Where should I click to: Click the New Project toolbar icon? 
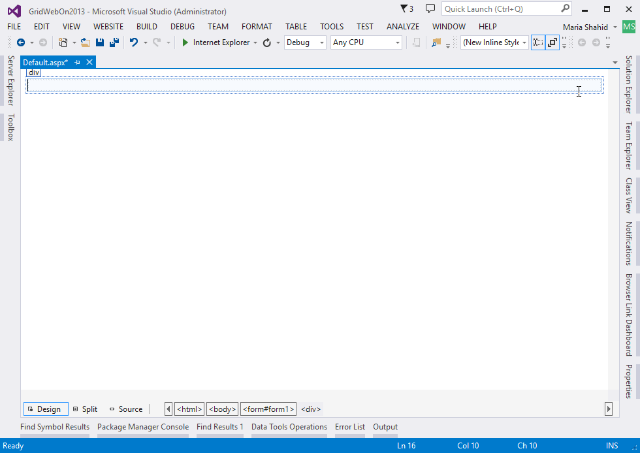point(63,42)
